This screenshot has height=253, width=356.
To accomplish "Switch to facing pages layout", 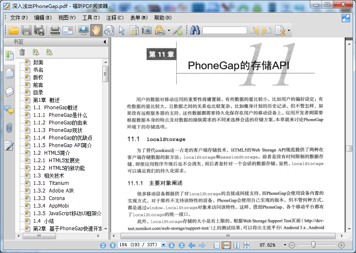I will 236,245.
